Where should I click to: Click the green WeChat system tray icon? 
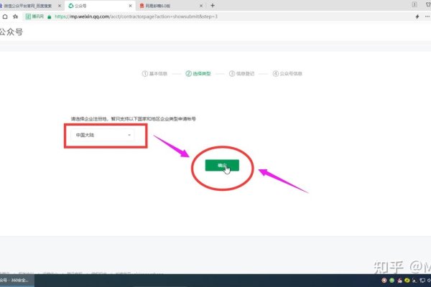392,281
